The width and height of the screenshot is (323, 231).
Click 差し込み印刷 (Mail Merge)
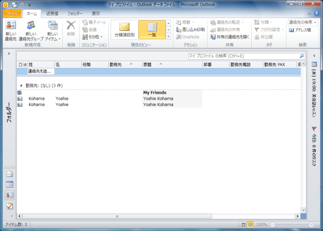coord(190,29)
